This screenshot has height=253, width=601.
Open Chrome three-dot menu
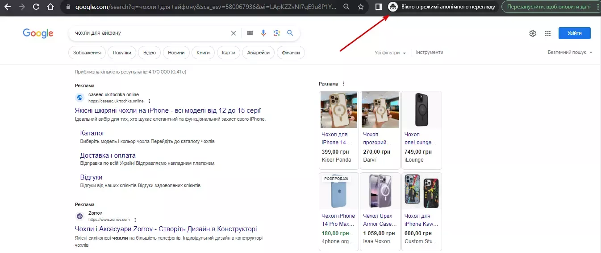tap(597, 7)
